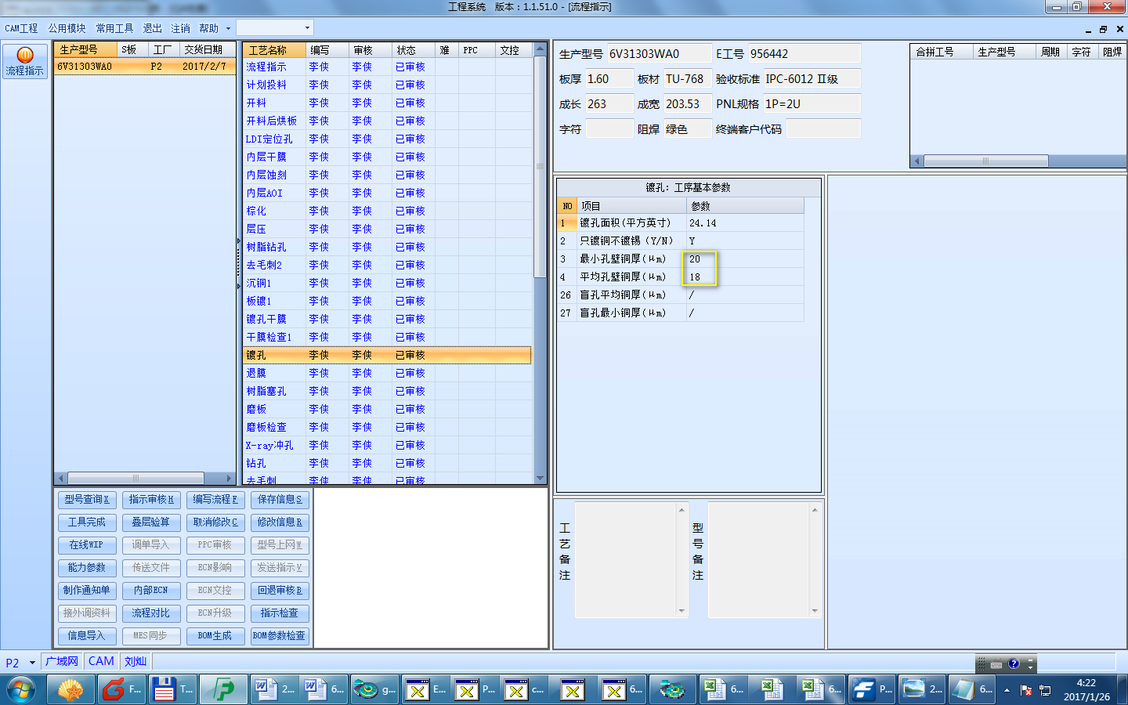This screenshot has width=1128, height=705.
Task: Click the BOM参数检查 button
Action: coord(280,636)
